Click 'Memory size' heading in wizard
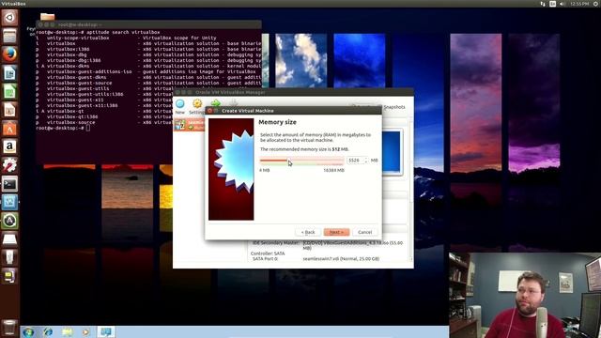Image resolution: width=601 pixels, height=338 pixels. pyautogui.click(x=277, y=122)
